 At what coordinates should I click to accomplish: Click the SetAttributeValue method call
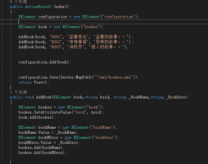[x=51, y=112]
